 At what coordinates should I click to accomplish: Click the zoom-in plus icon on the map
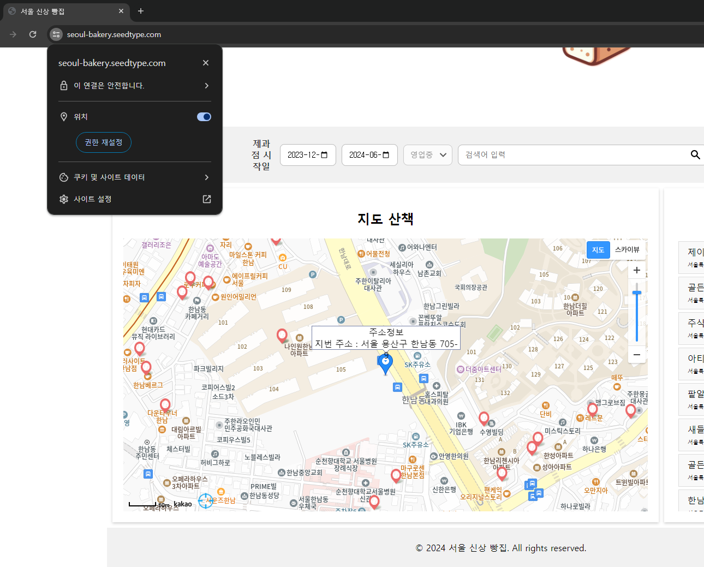(x=636, y=270)
